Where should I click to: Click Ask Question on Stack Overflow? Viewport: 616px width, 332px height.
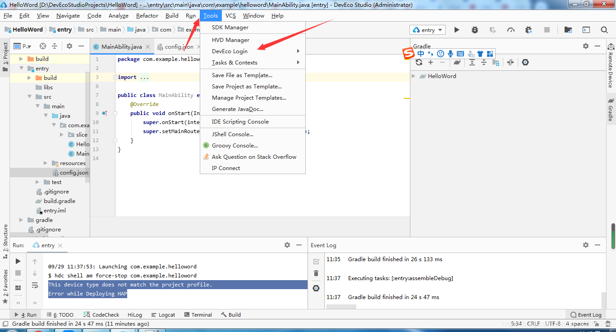point(253,157)
